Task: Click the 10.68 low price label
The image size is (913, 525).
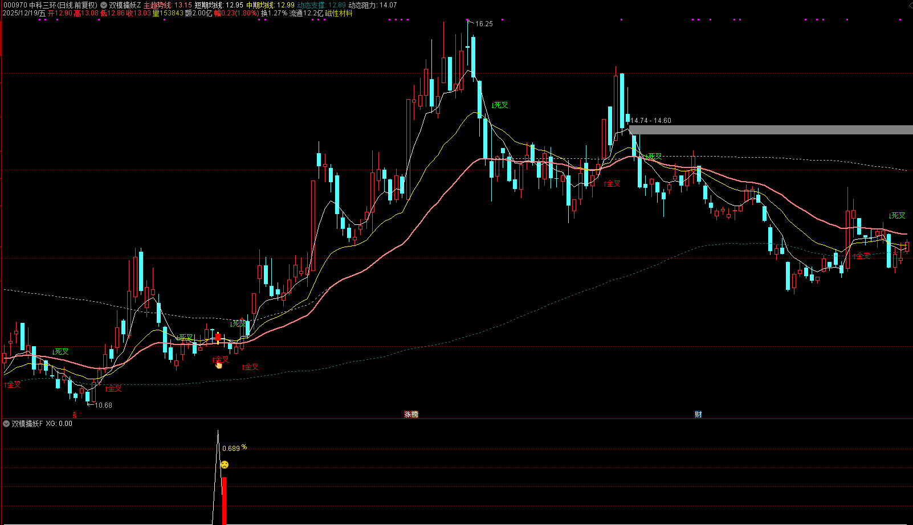Action: coord(104,405)
